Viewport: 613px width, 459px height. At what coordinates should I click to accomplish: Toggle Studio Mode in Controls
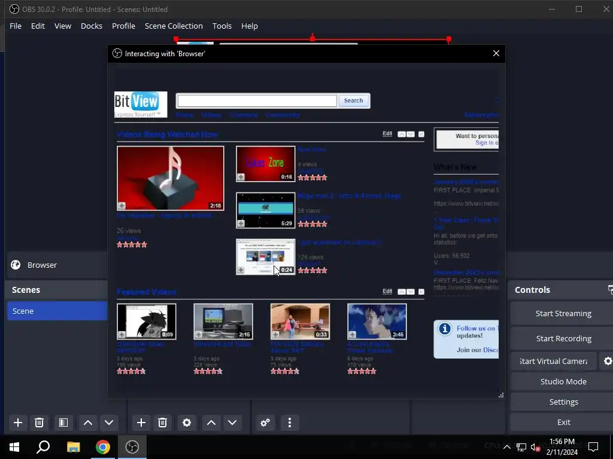563,381
